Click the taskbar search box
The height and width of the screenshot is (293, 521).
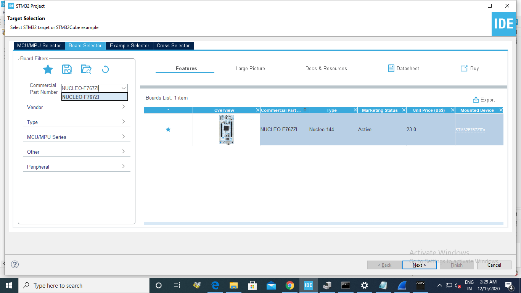(84, 285)
